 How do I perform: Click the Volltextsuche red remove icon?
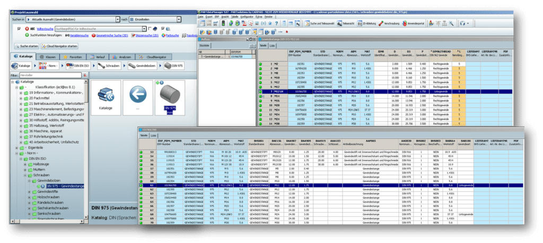[27, 29]
